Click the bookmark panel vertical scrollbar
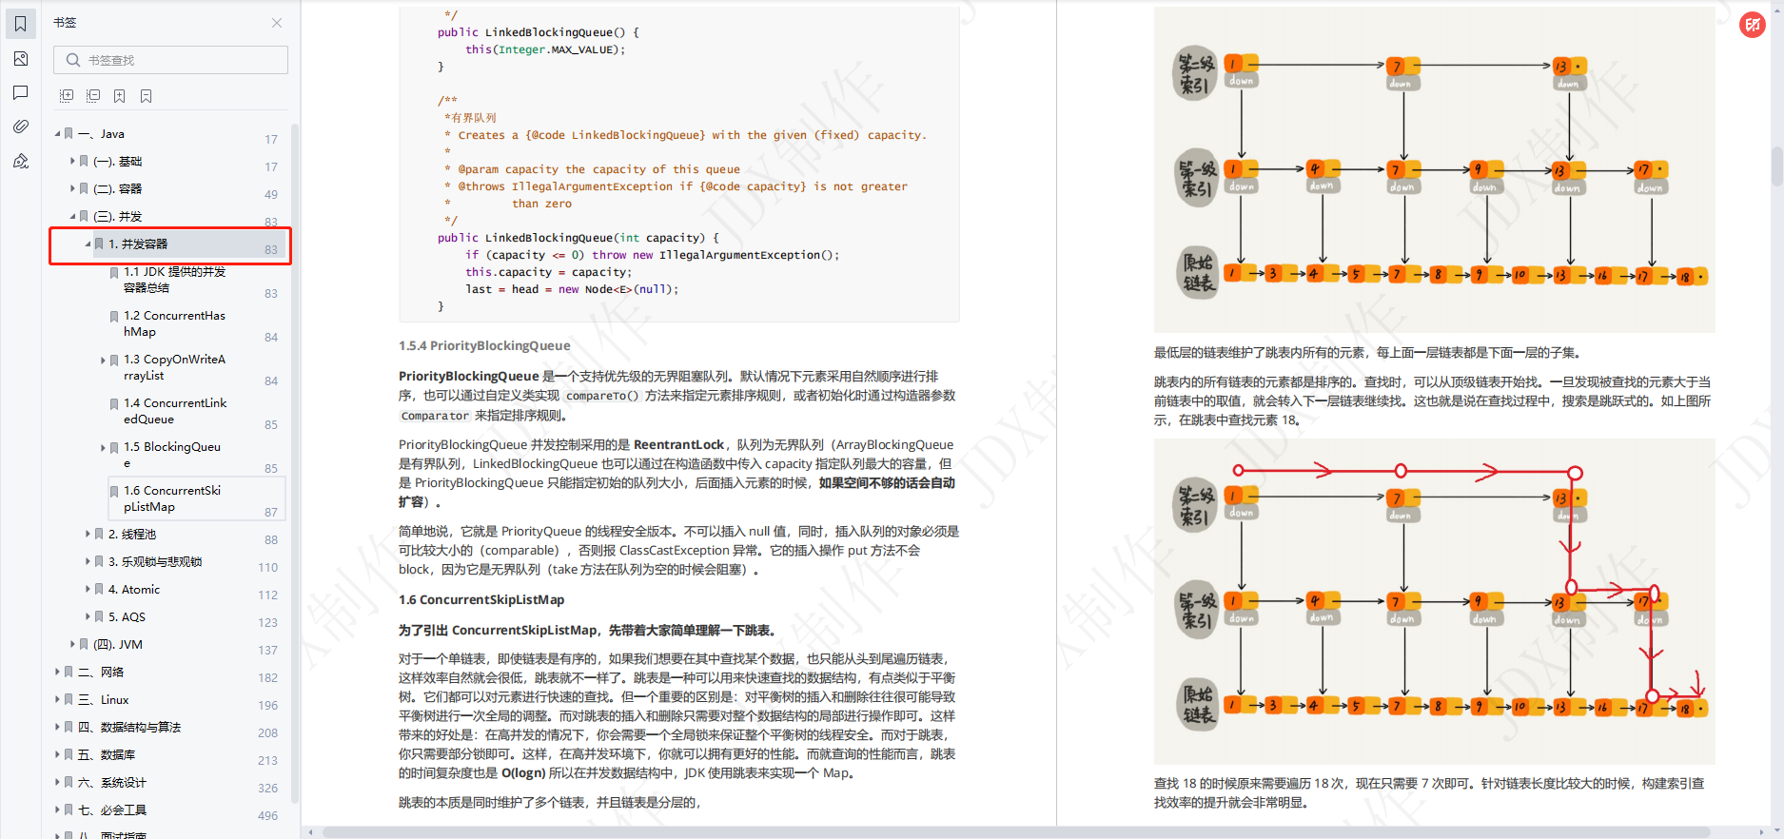 pyautogui.click(x=295, y=464)
